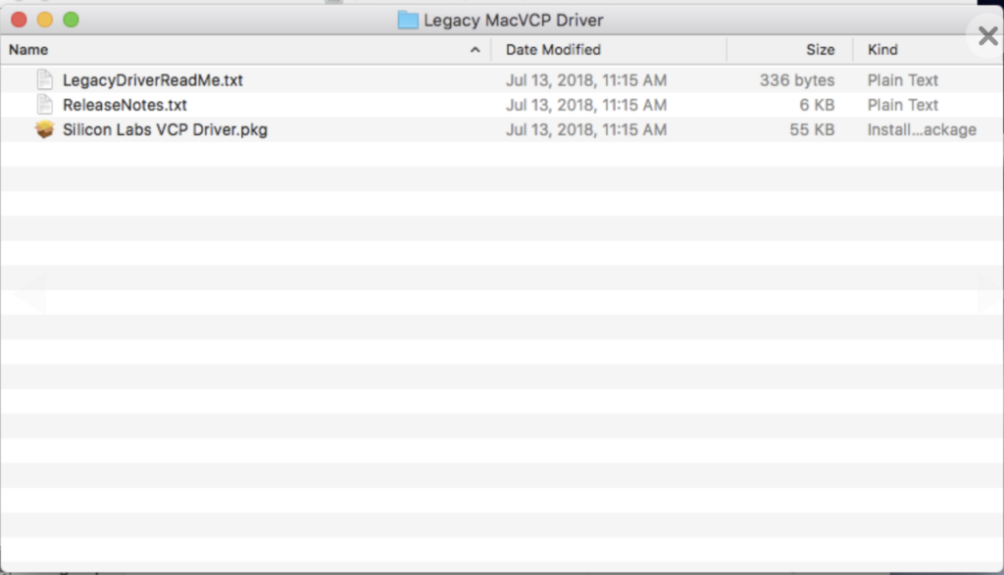This screenshot has height=575, width=1004.
Task: Minimize the window with the yellow button
Action: coord(45,20)
